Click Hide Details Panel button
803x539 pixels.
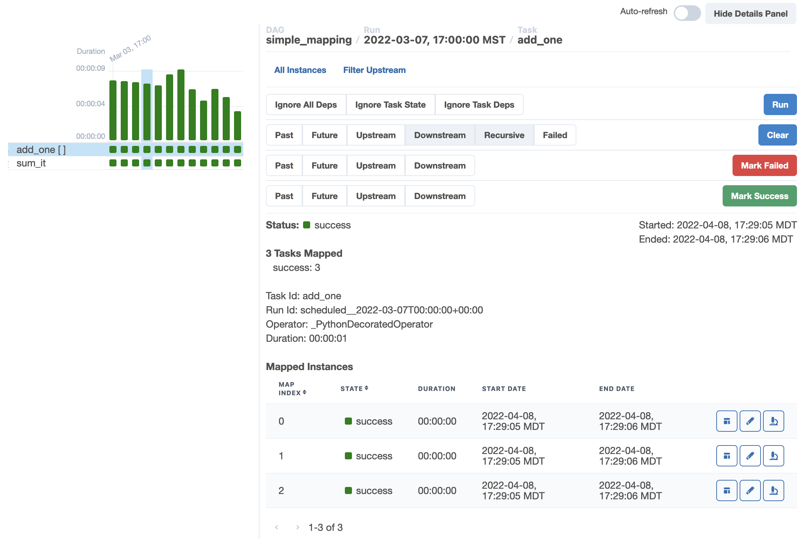coord(750,14)
